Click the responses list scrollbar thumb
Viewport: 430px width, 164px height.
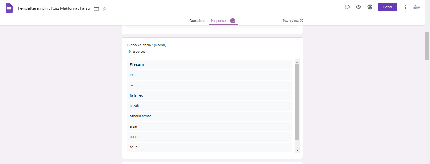coord(297,102)
